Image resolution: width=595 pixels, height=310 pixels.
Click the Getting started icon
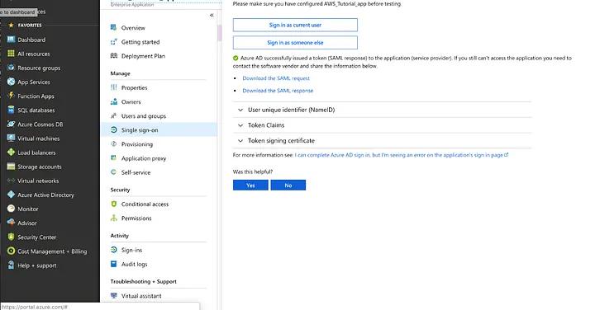113,42
